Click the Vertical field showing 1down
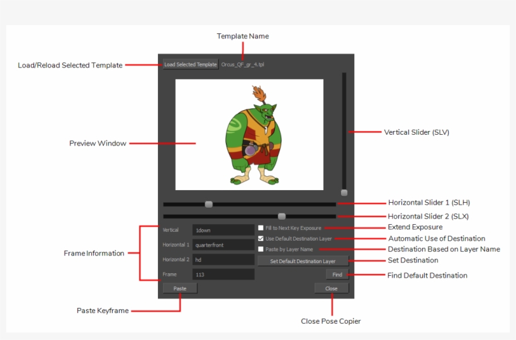This screenshot has width=516, height=340. click(x=223, y=230)
